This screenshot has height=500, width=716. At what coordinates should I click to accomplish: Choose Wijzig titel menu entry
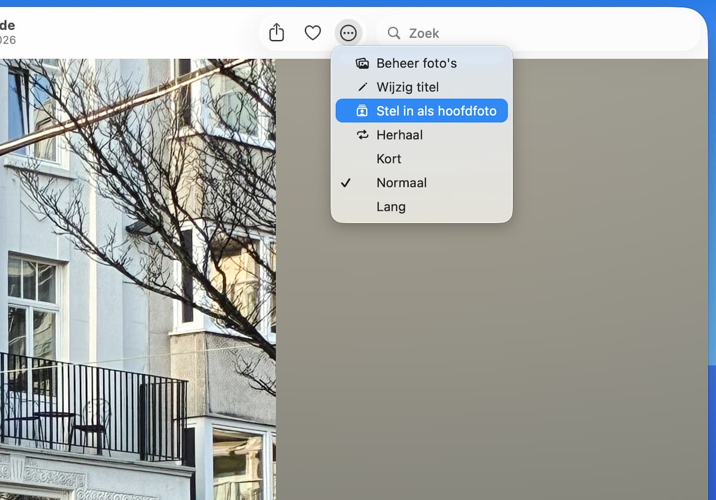tap(421, 87)
